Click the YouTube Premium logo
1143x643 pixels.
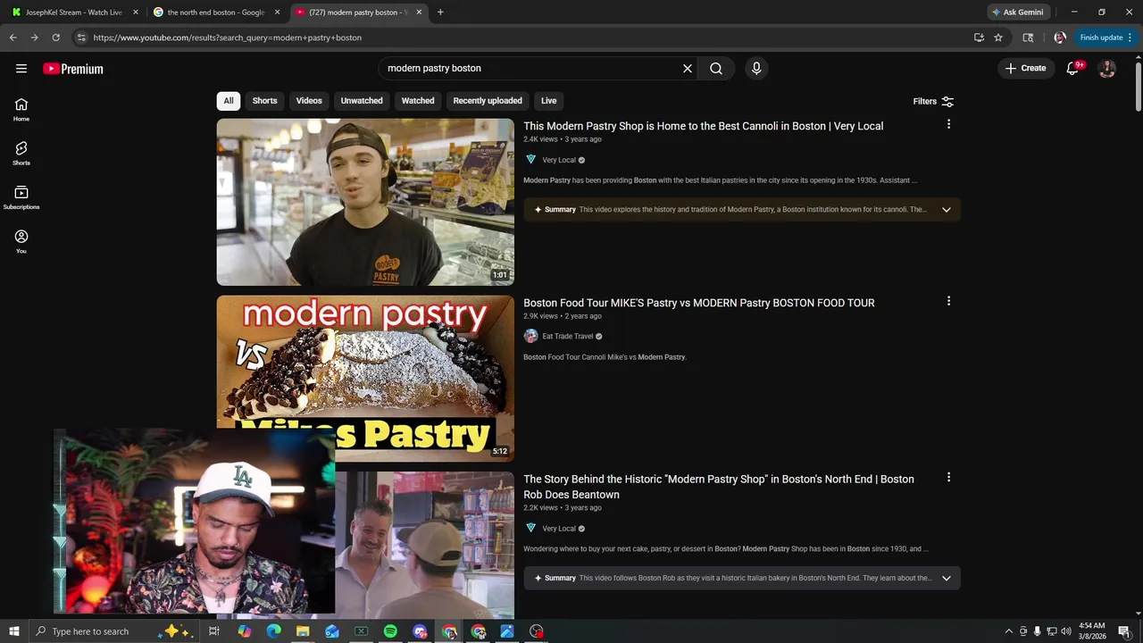click(x=73, y=69)
